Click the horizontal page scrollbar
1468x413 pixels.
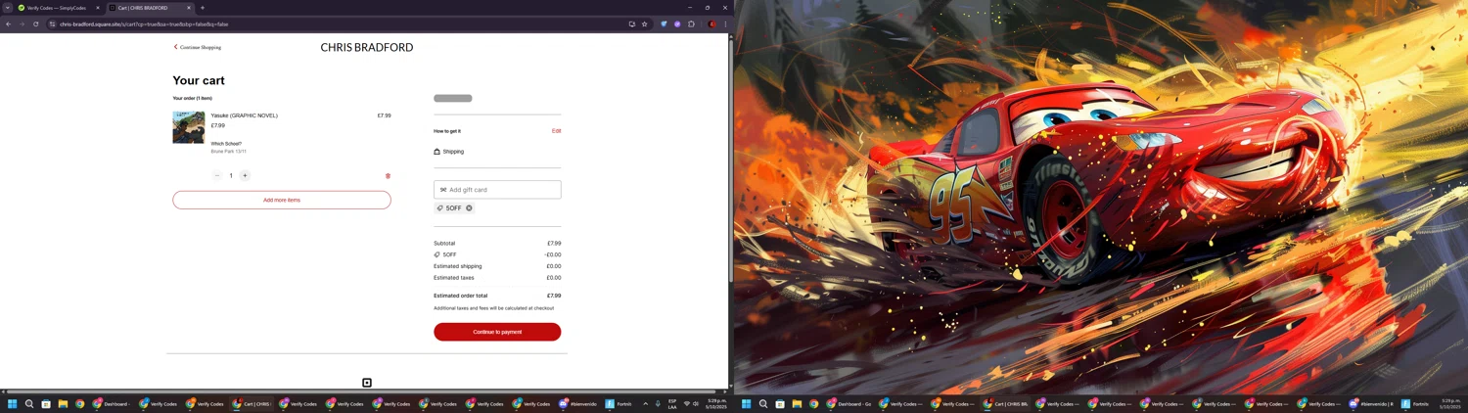362,391
